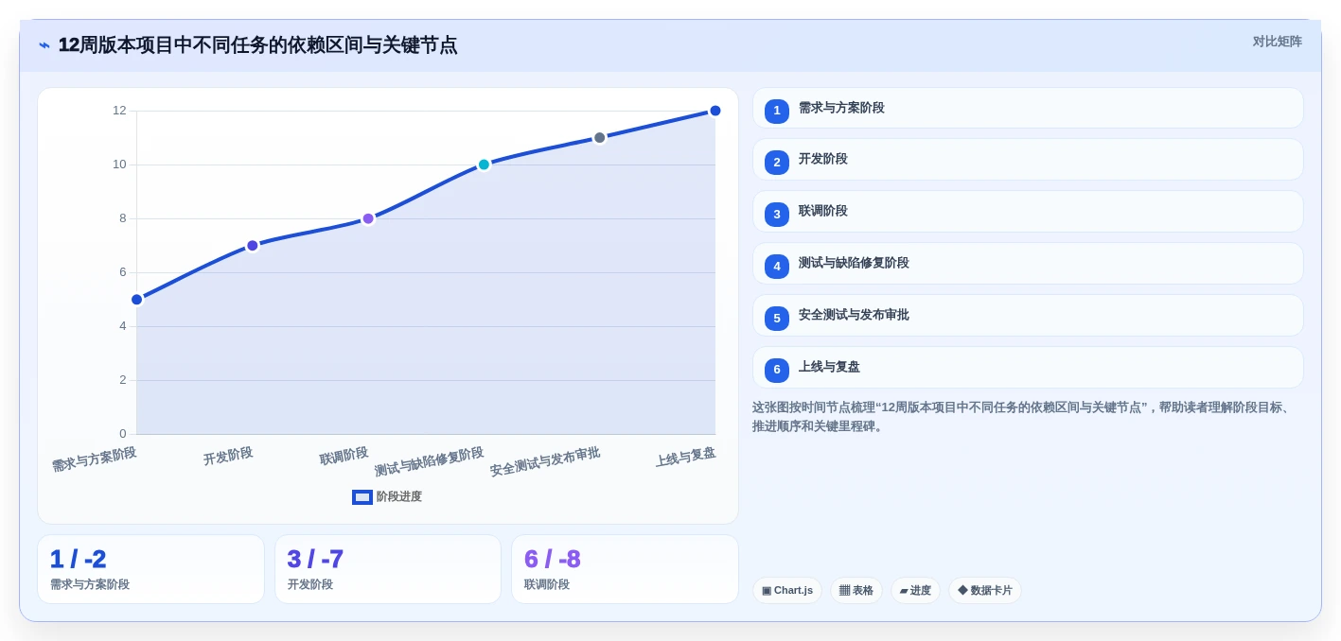
Task: Click the header lightning icon beside the title
Action: pos(44,44)
